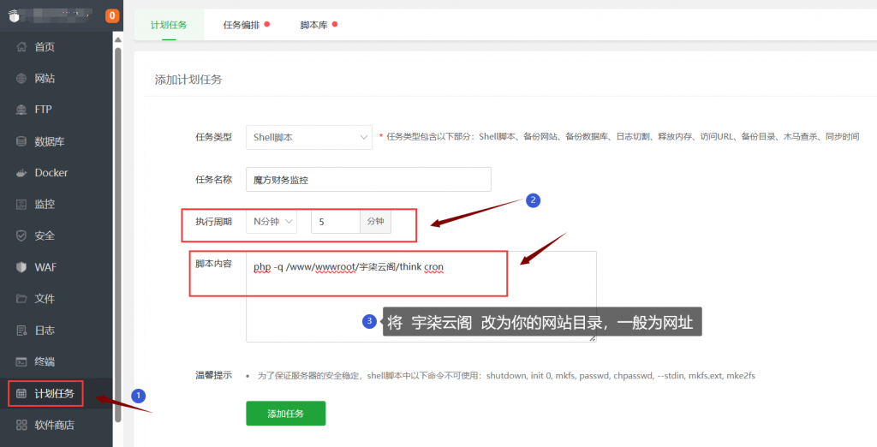This screenshot has height=447, width=877.
Task: Click the 分钟 unit label after the 5 field
Action: pyautogui.click(x=375, y=222)
